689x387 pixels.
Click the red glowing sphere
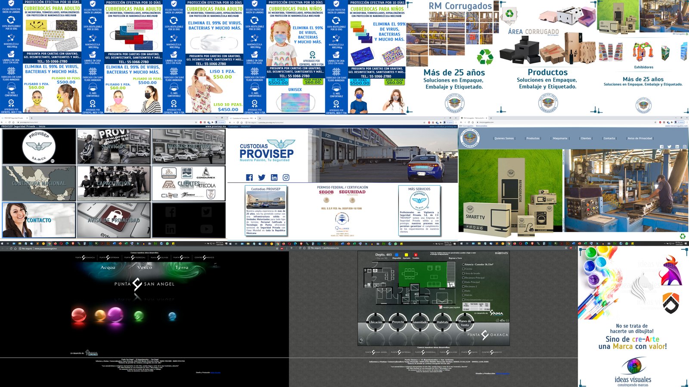pyautogui.click(x=78, y=315)
